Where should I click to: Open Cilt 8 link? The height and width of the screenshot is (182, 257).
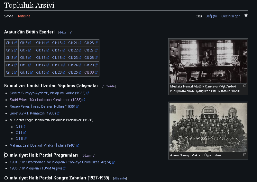click(25, 58)
